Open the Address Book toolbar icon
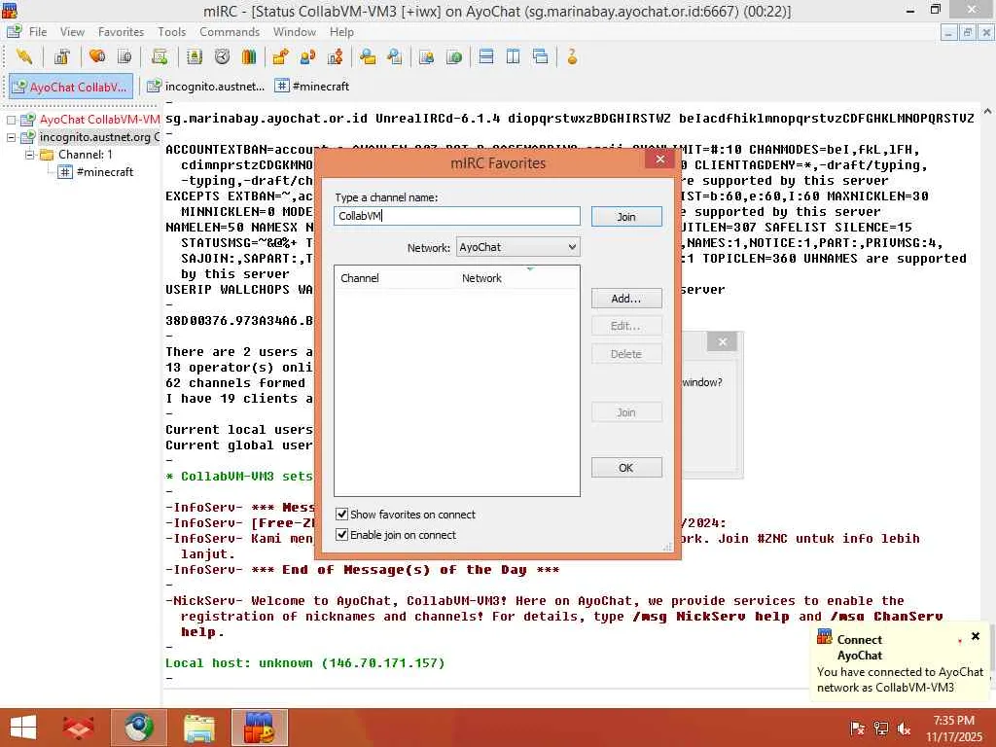996x747 pixels. tap(195, 57)
